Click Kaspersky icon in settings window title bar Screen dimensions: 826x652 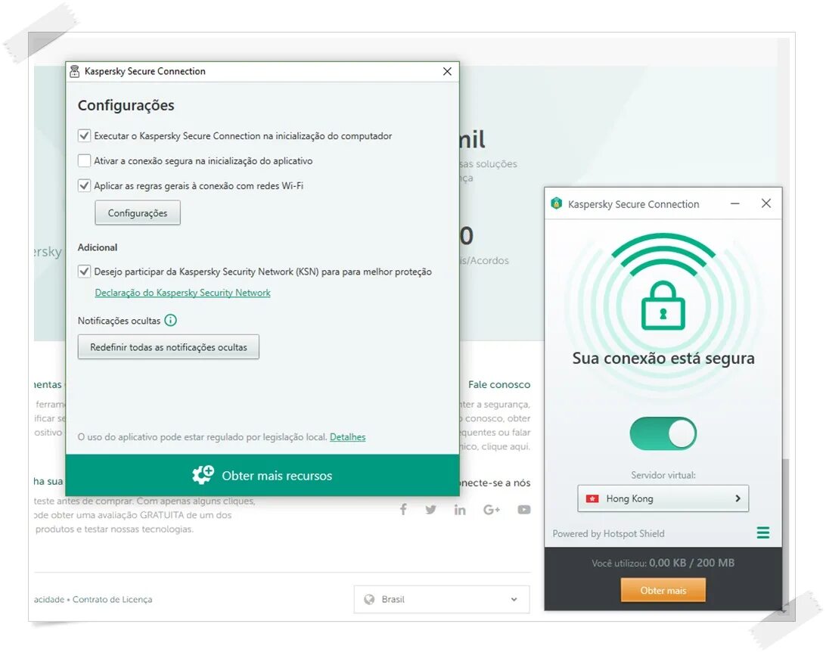click(x=75, y=71)
